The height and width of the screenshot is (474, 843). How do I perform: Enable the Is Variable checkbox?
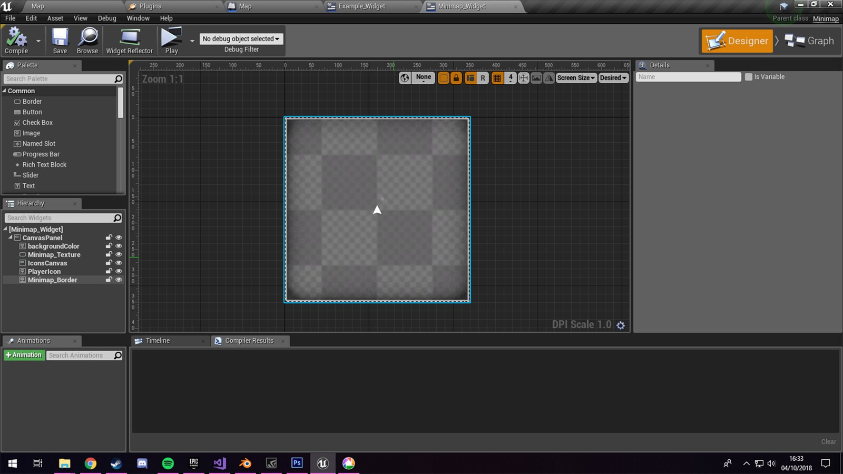click(749, 76)
